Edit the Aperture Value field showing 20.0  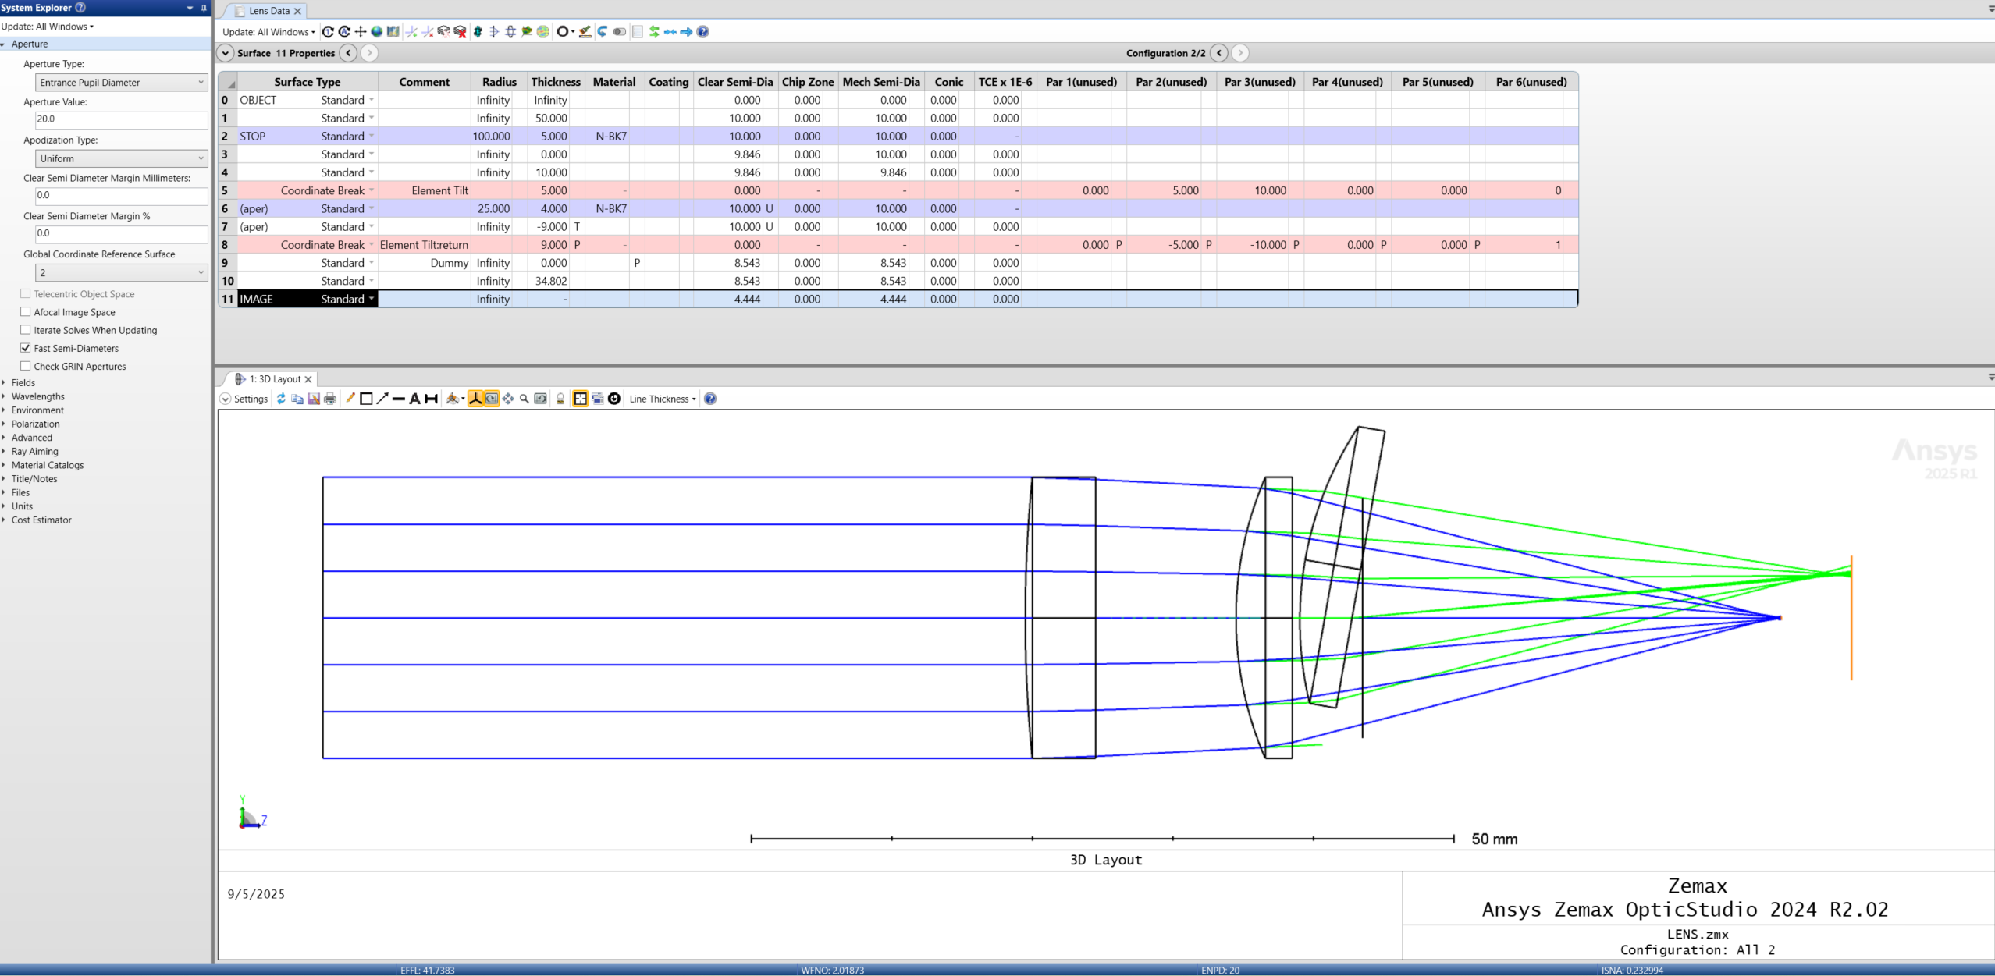[x=122, y=119]
